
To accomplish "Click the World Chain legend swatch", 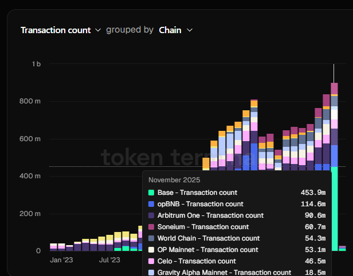I will coord(151,238).
